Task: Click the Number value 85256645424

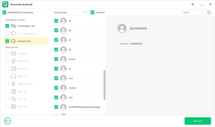Action: [x=136, y=44]
